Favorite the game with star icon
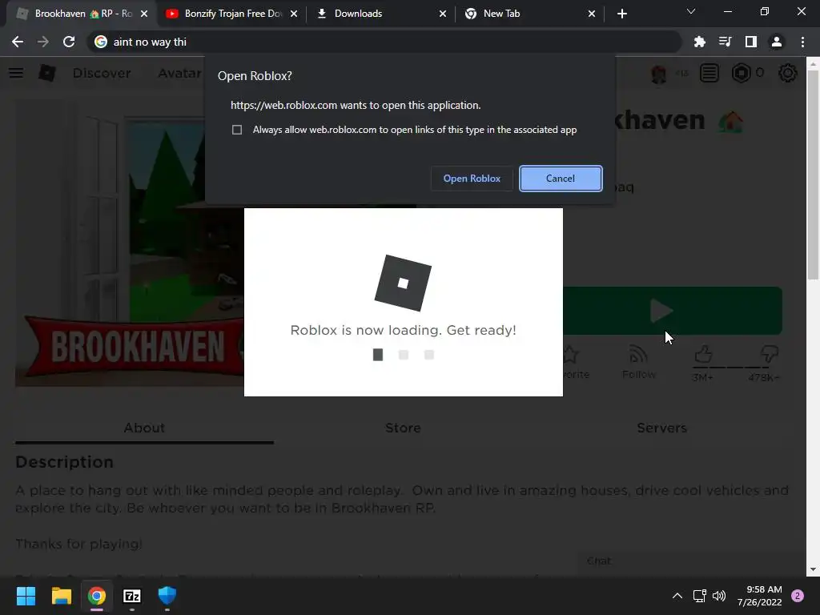This screenshot has width=820, height=615. pos(571,355)
